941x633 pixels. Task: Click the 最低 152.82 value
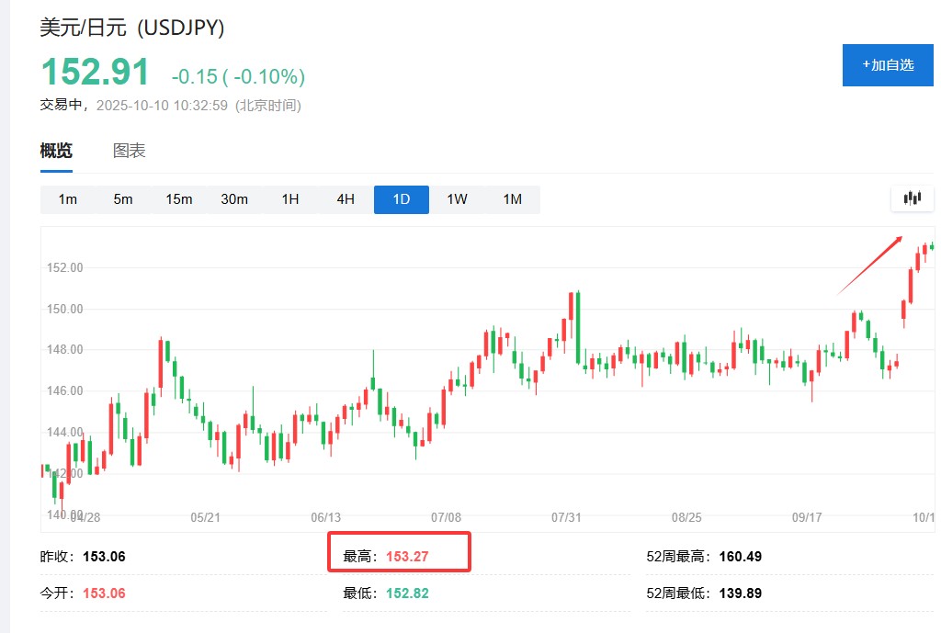pos(407,593)
